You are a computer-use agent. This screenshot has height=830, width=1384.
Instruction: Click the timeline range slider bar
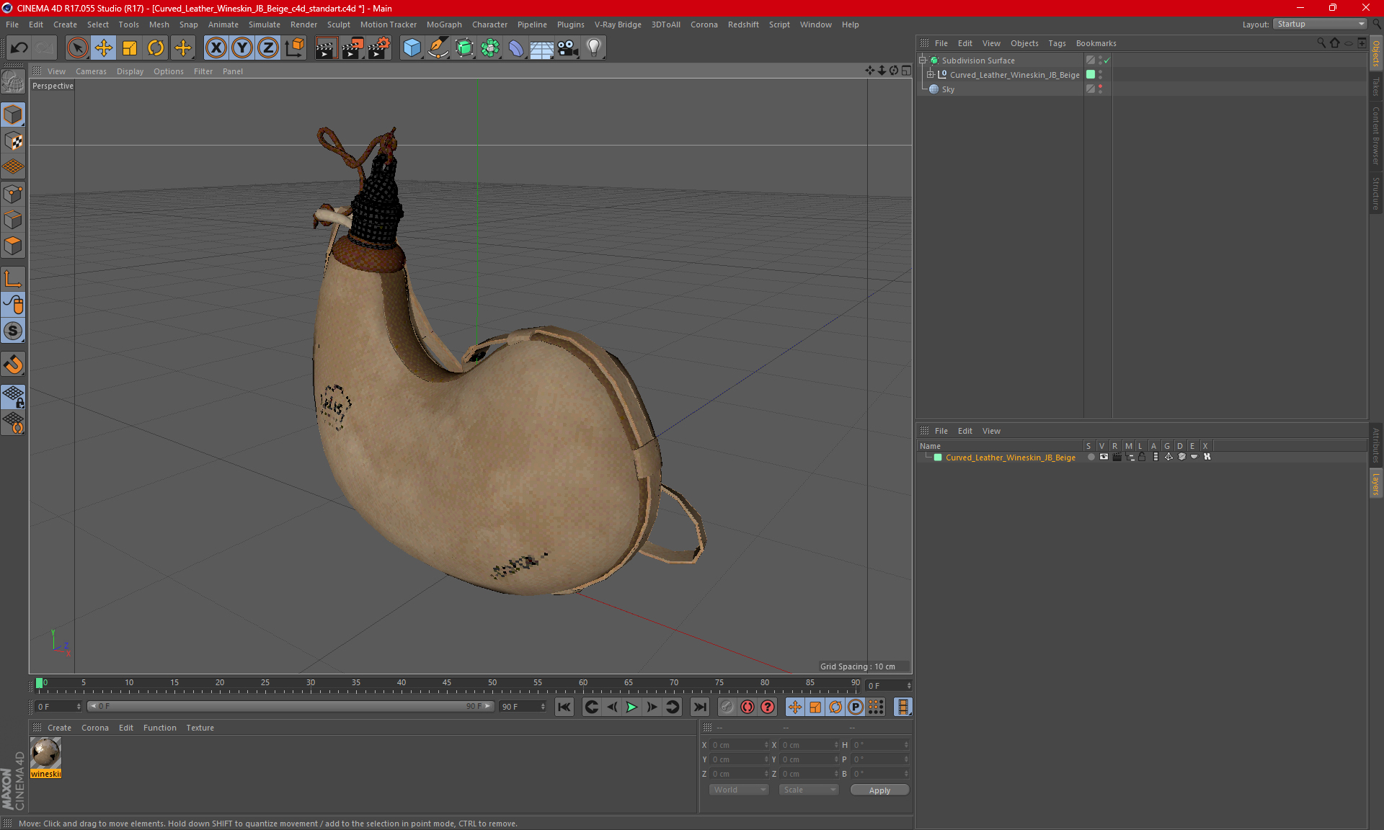coord(291,706)
